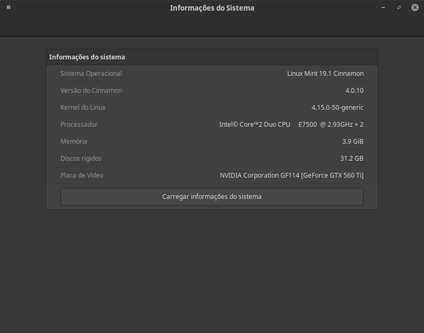Maximize the Informações do Sistema window
The width and height of the screenshot is (424, 333).
click(x=399, y=7)
